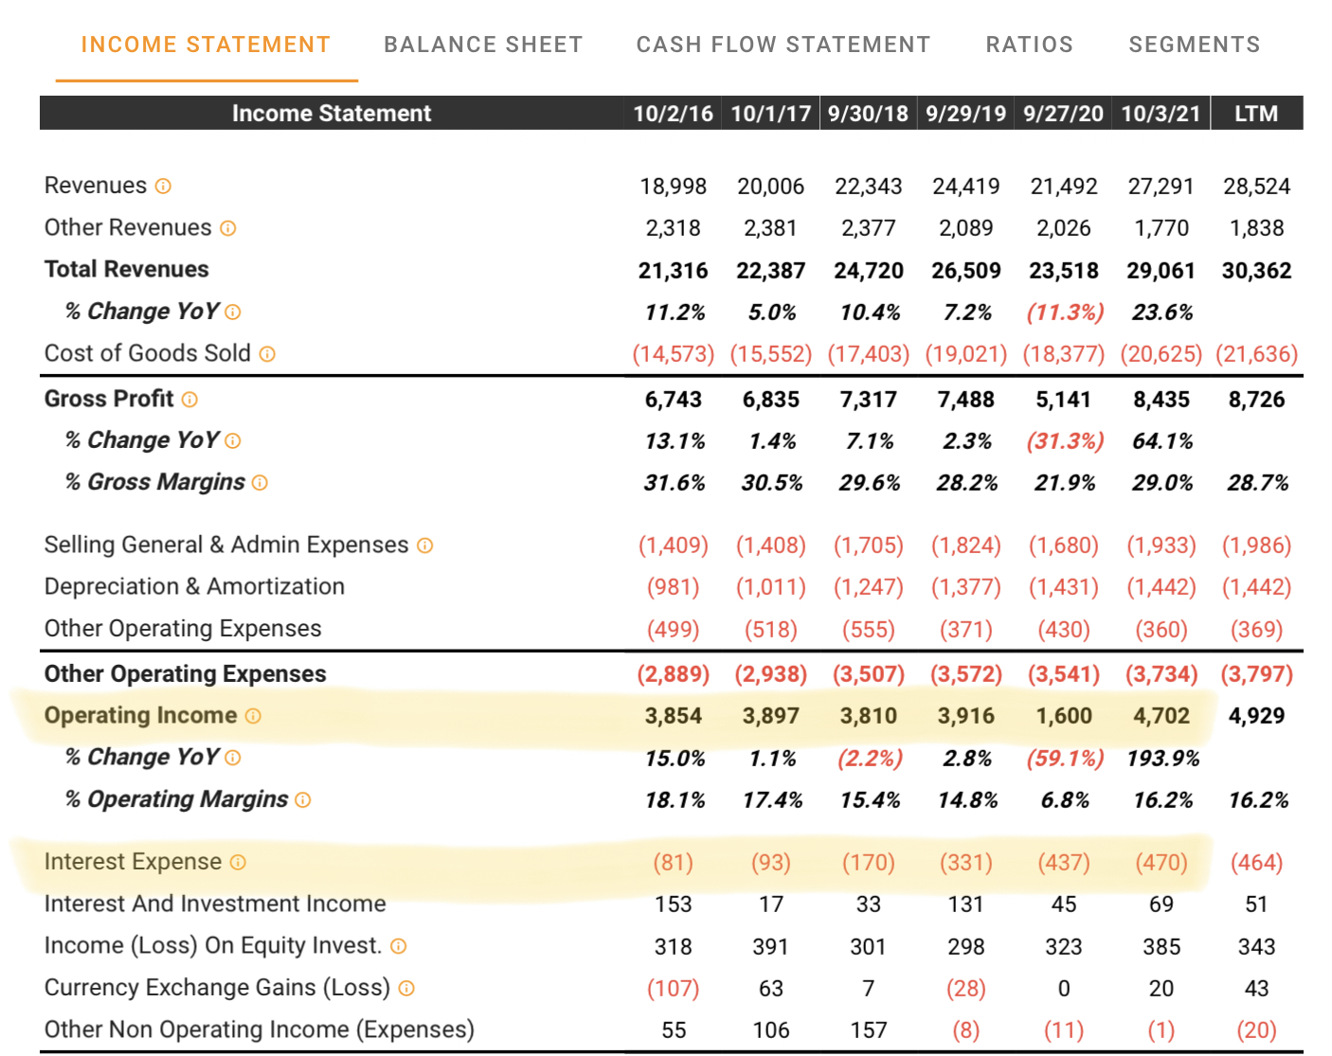This screenshot has height=1056, width=1332.
Task: Open the Segments tab
Action: pyautogui.click(x=1194, y=45)
